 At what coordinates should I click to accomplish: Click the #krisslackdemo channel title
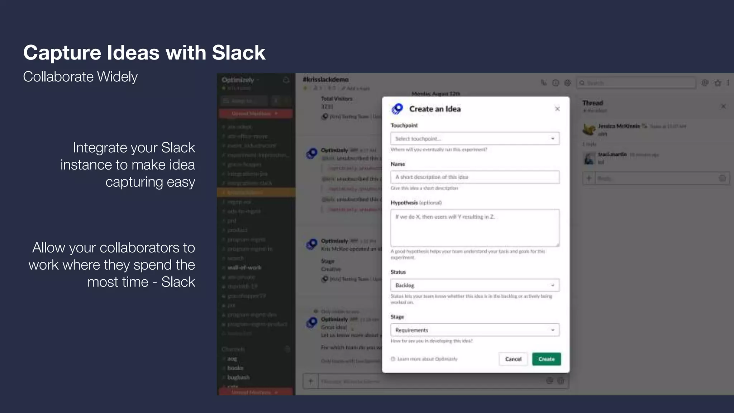325,79
